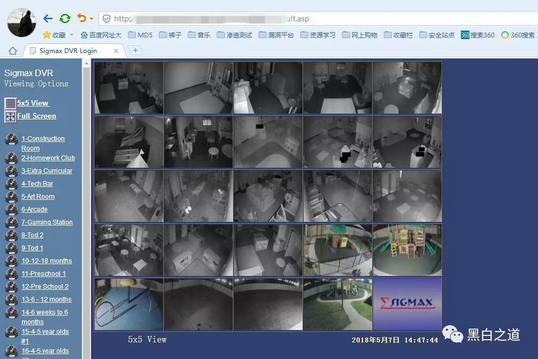Click the green refresh icon
The width and height of the screenshot is (538, 359).
tap(65, 18)
